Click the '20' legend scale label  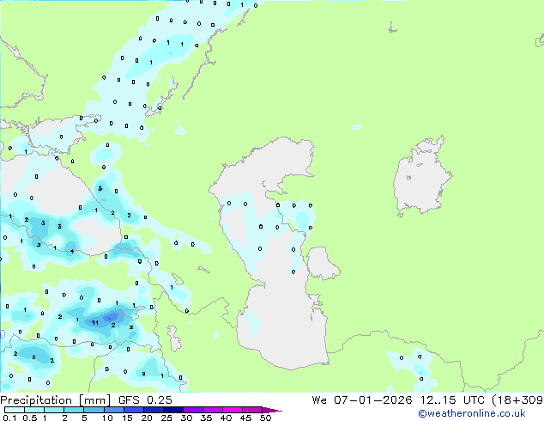[147, 418]
